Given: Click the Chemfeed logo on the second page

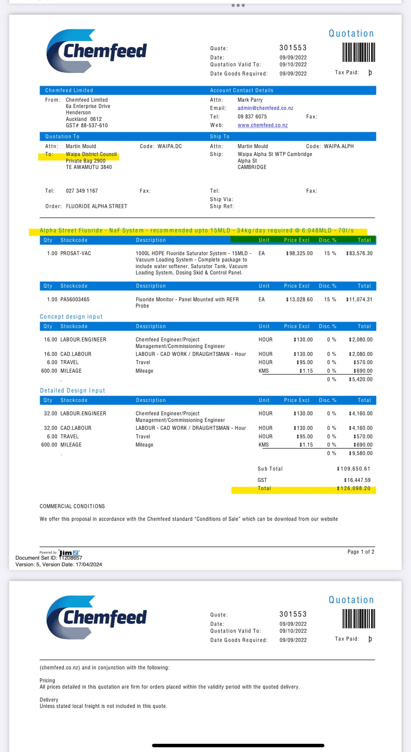Looking at the screenshot, I should pyautogui.click(x=97, y=617).
